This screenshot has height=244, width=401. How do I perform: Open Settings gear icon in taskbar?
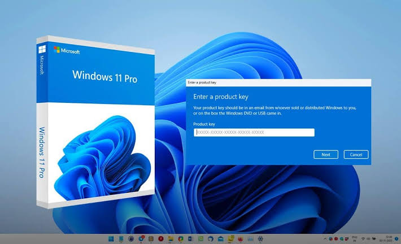pos(260,239)
